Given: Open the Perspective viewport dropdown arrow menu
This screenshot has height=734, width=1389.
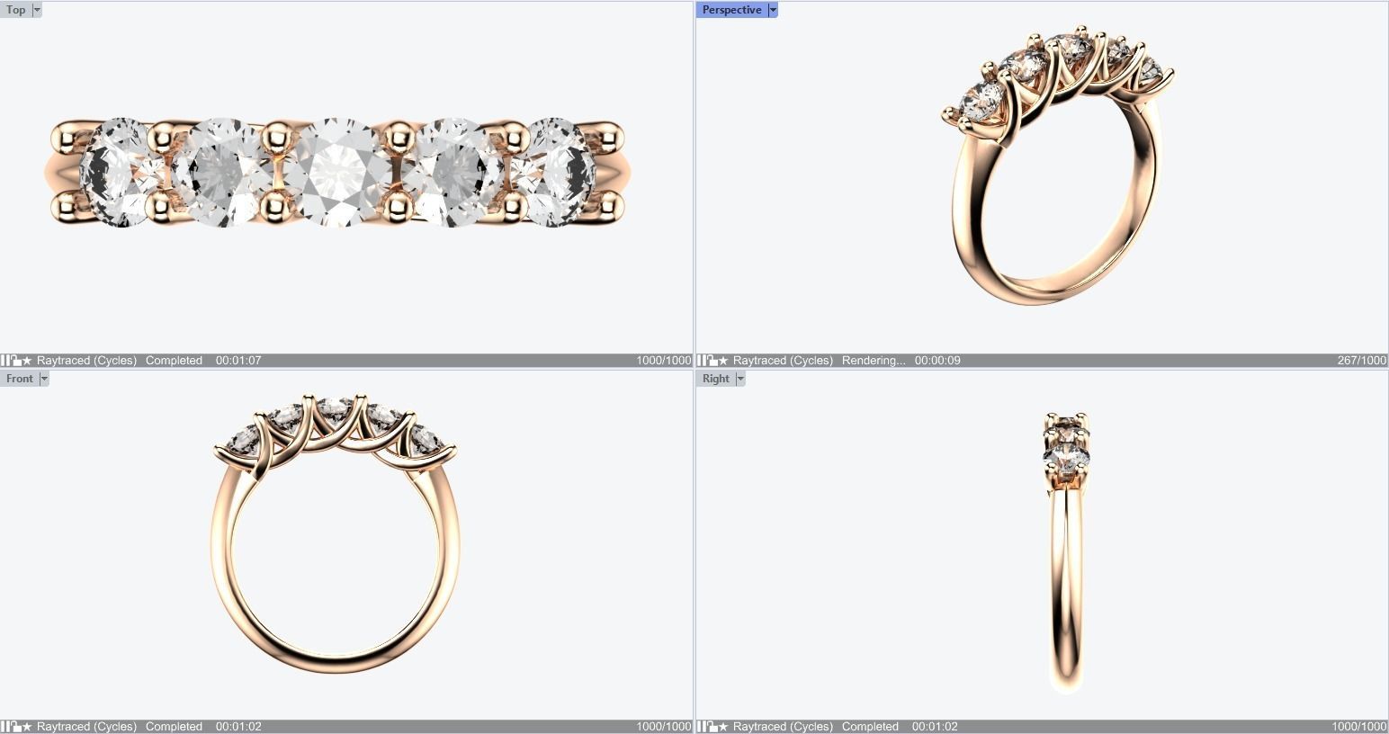Looking at the screenshot, I should [773, 10].
